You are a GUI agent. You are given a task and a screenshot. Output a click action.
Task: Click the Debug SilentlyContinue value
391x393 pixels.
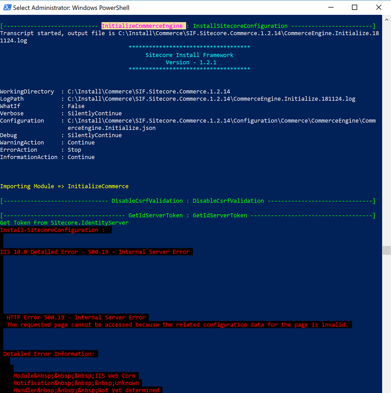tap(95, 135)
